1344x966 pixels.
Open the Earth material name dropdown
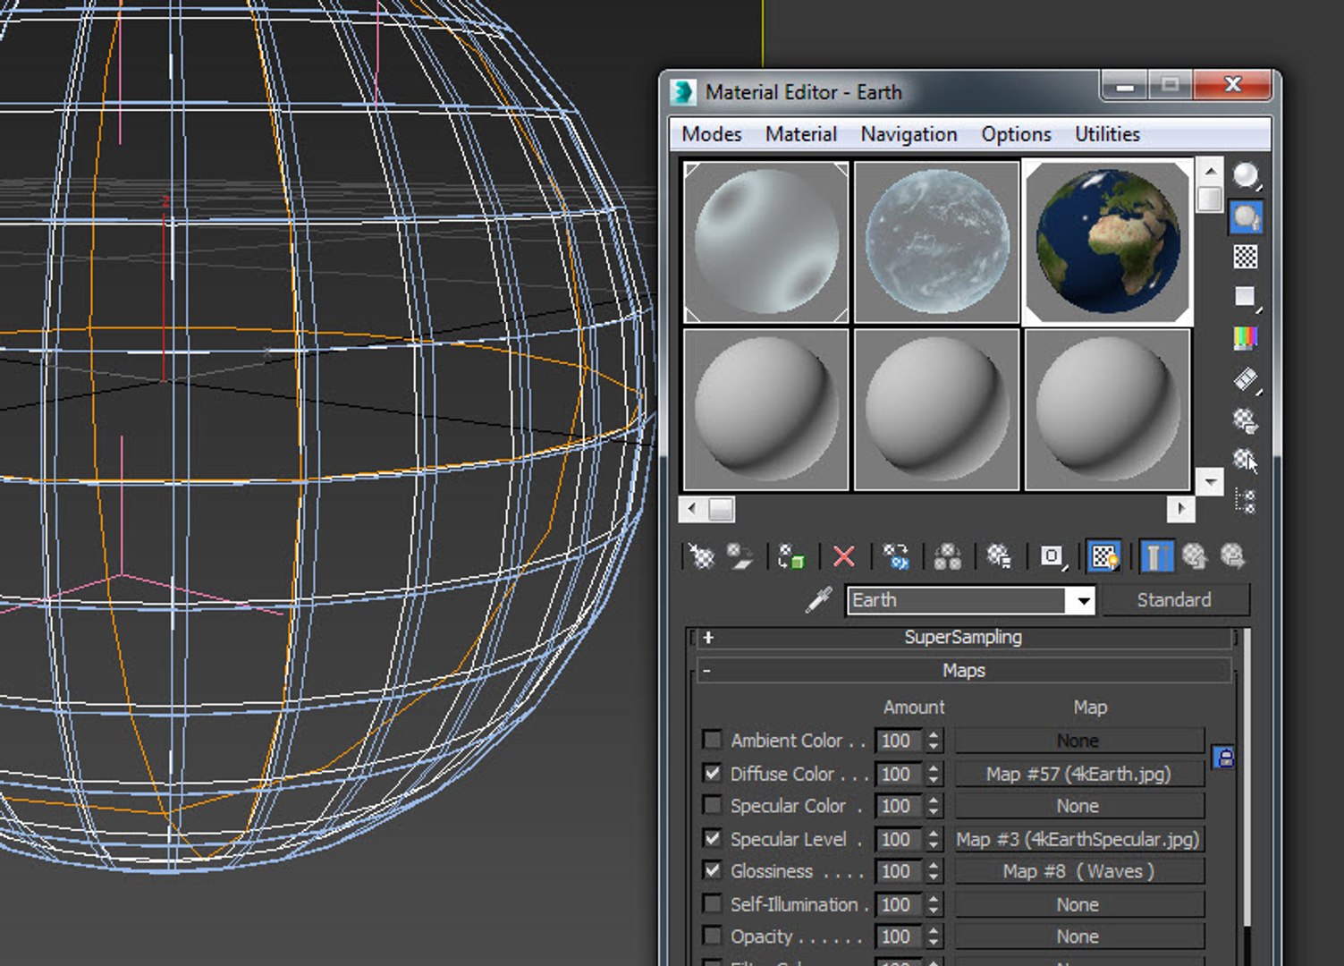(x=1083, y=600)
